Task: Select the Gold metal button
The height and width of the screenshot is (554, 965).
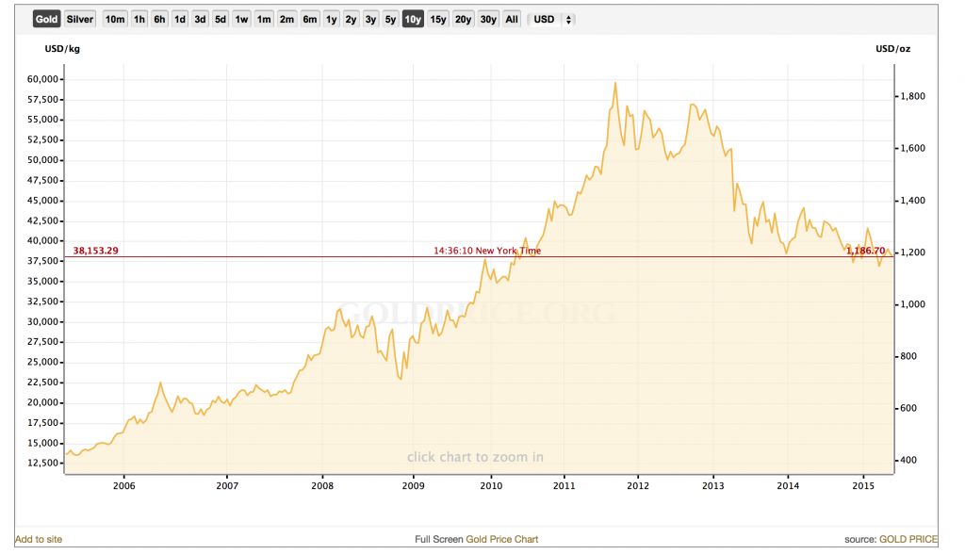Action: coord(46,19)
